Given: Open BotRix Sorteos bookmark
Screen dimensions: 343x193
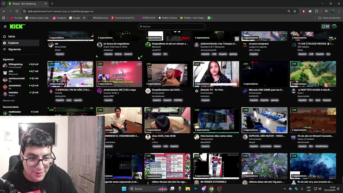Looking at the screenshot, I should pos(168,18).
